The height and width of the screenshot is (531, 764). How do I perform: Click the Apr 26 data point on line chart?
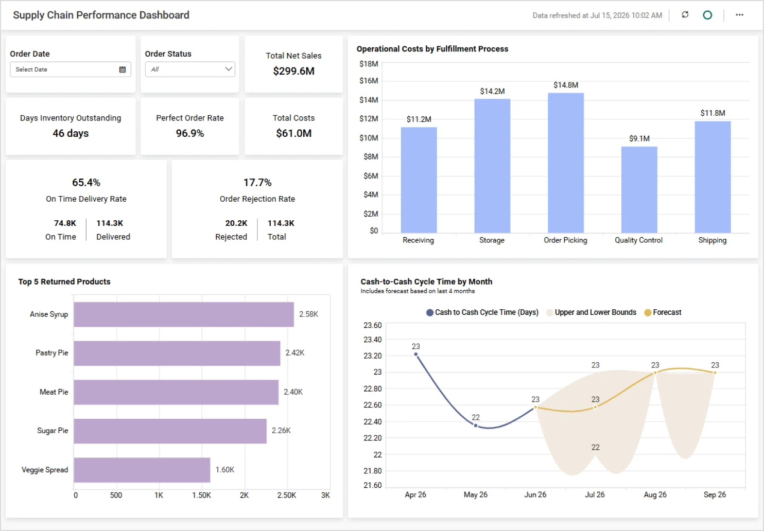[x=416, y=354]
